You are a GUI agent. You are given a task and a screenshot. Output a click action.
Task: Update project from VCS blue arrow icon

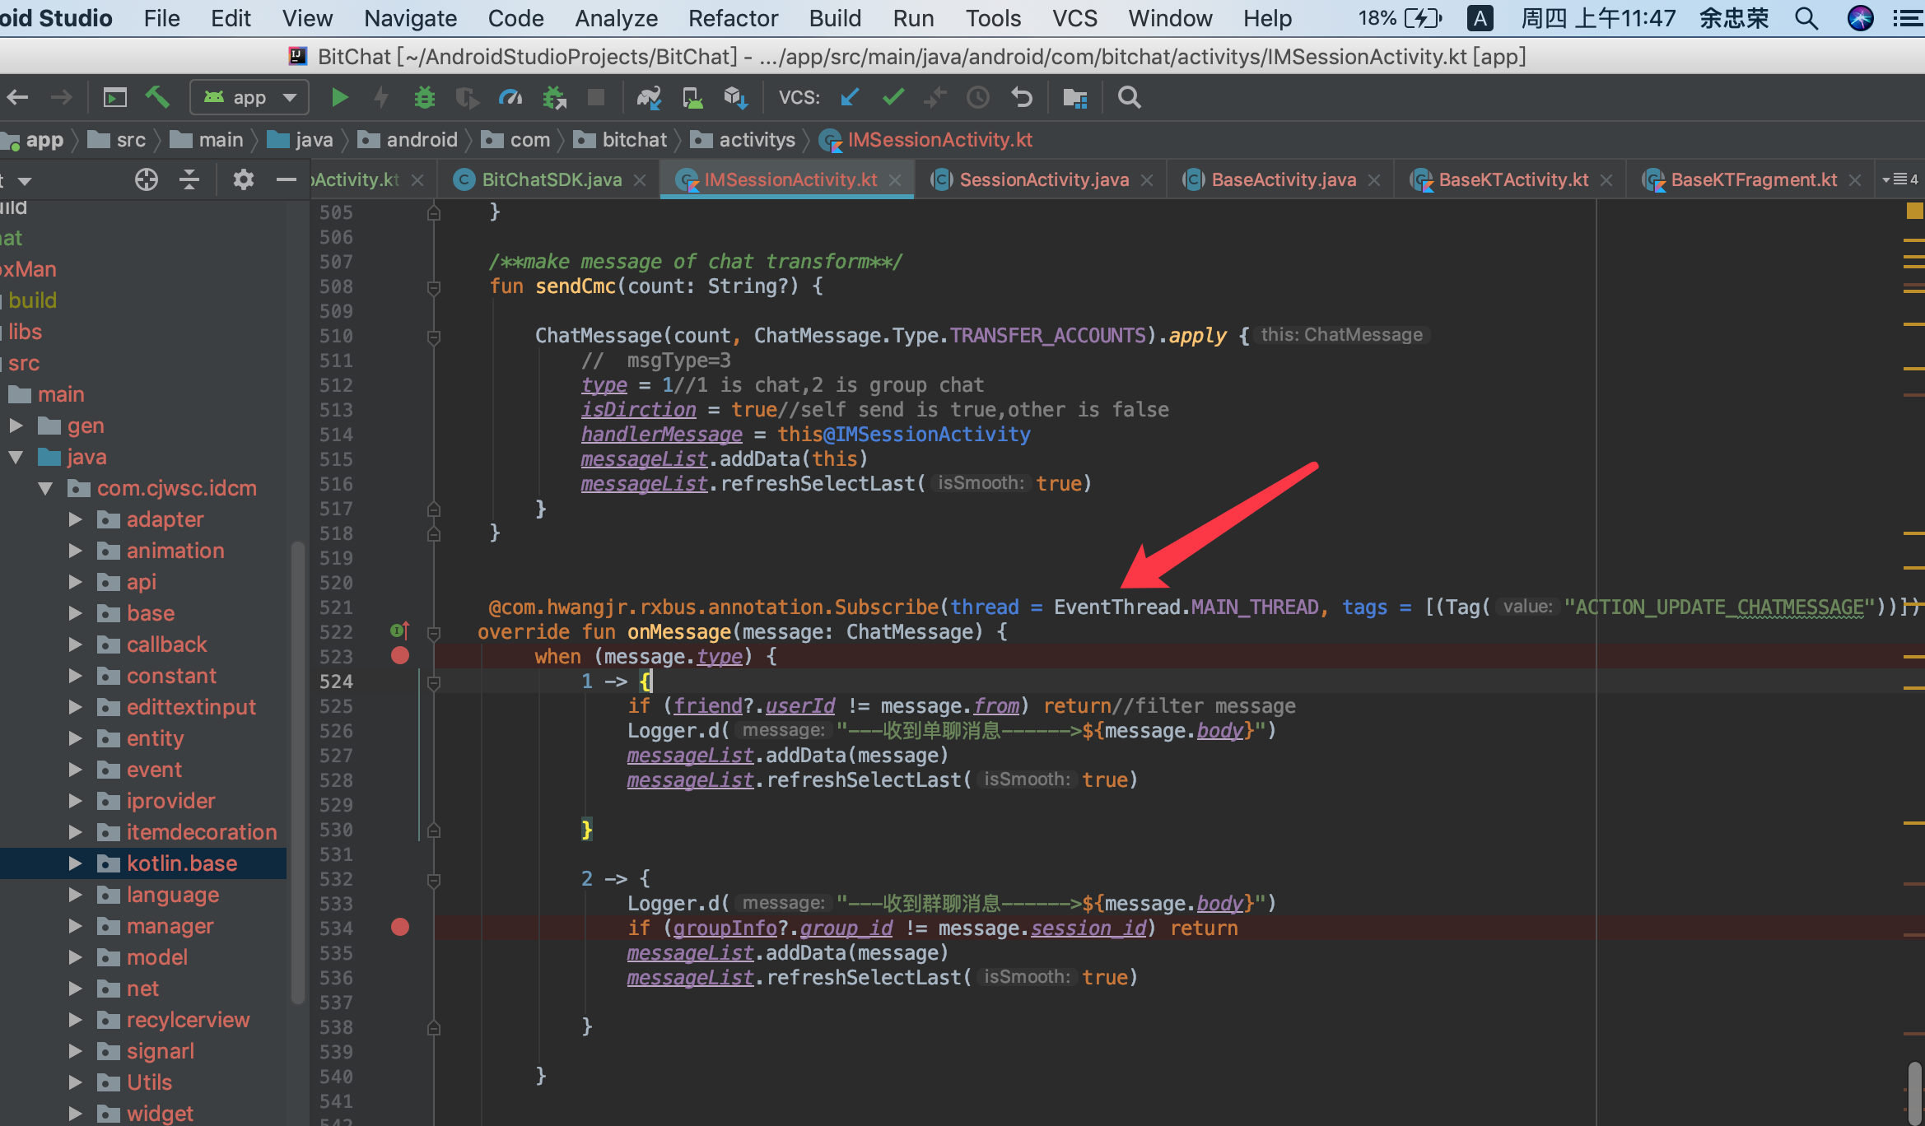coord(849,97)
